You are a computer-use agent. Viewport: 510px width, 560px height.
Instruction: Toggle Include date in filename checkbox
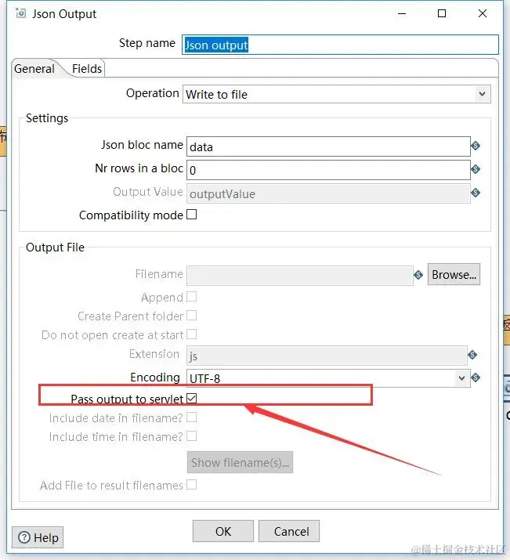coord(192,417)
